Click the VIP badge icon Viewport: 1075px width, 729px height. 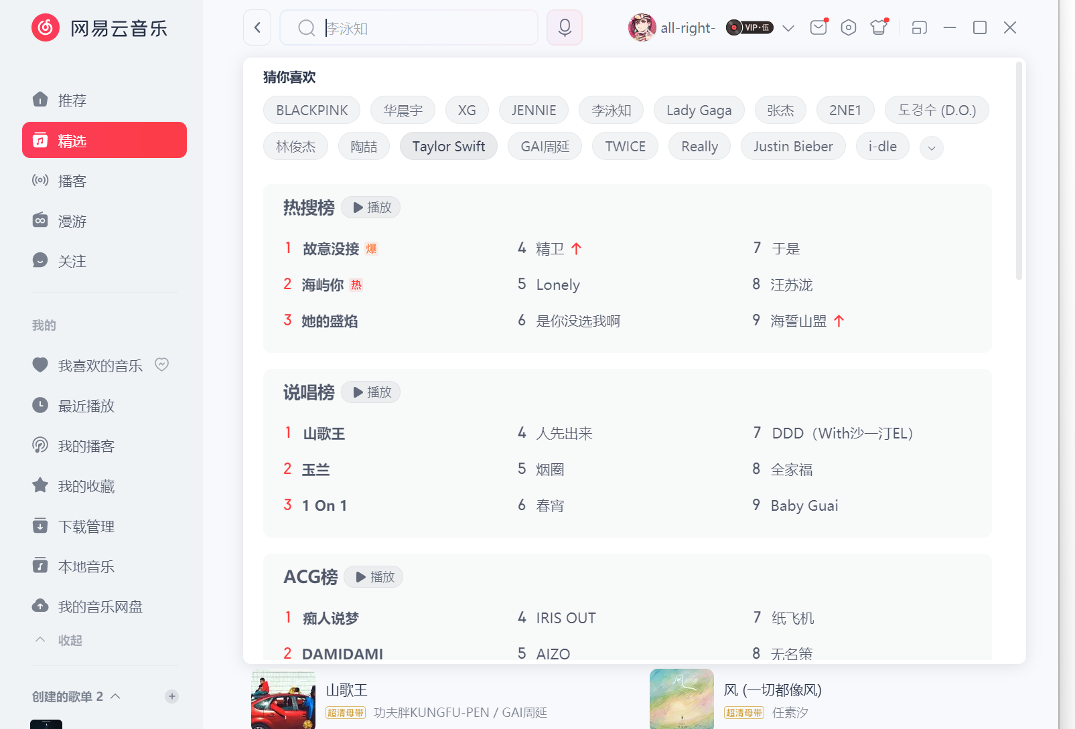[749, 27]
